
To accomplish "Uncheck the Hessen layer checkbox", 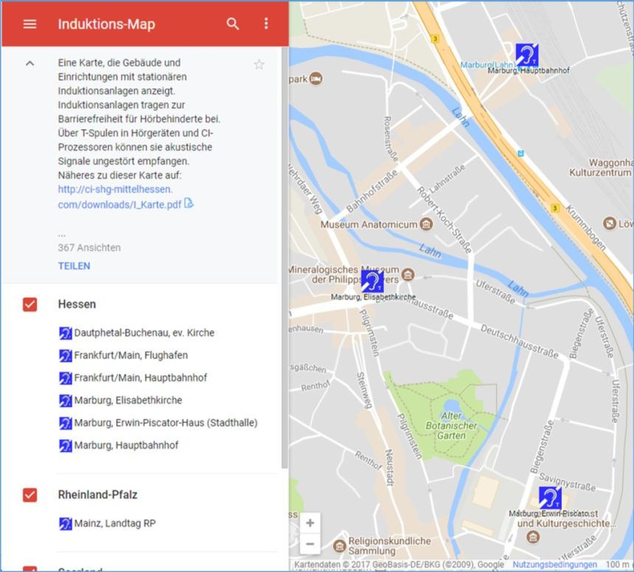I will (29, 304).
